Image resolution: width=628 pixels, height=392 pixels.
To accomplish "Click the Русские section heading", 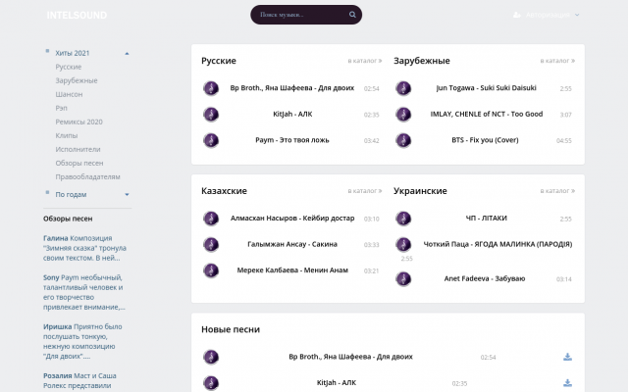I will click(x=219, y=61).
